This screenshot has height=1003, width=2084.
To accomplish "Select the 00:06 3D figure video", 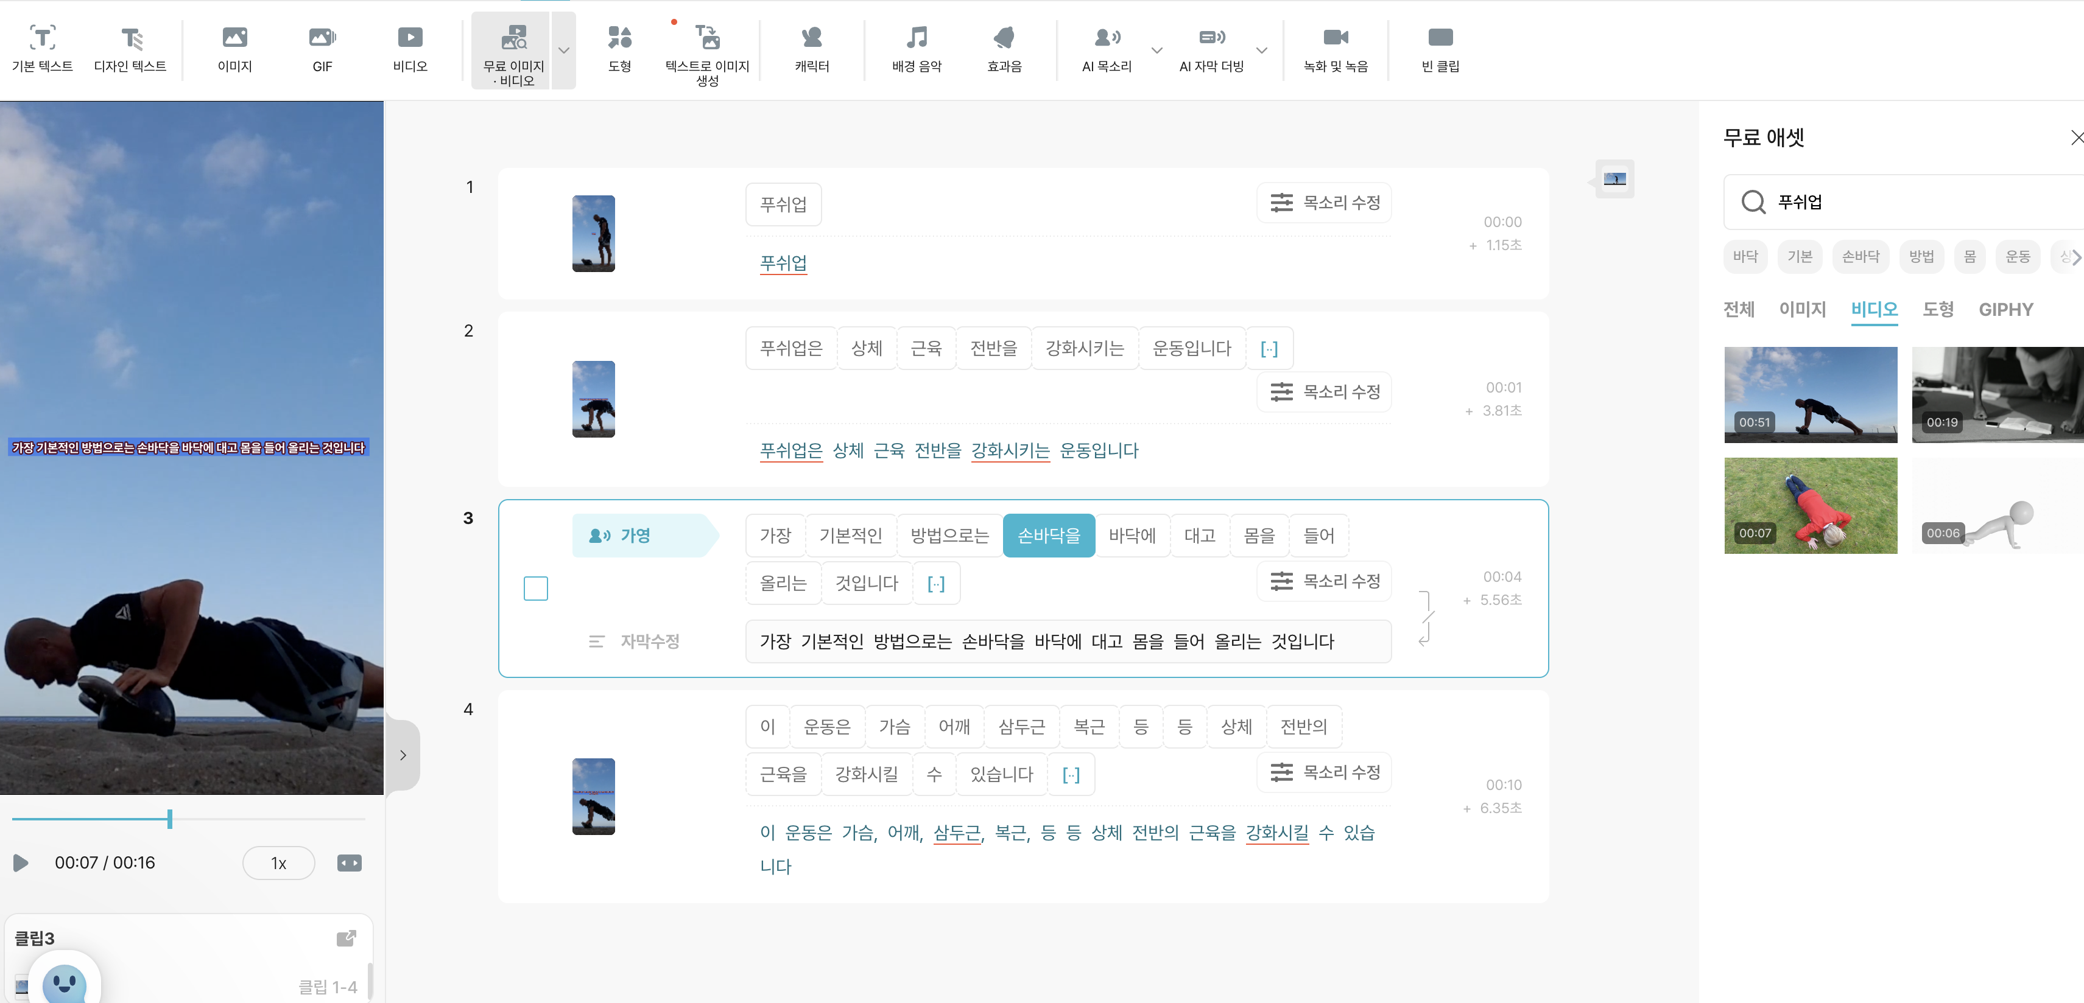I will [1998, 505].
